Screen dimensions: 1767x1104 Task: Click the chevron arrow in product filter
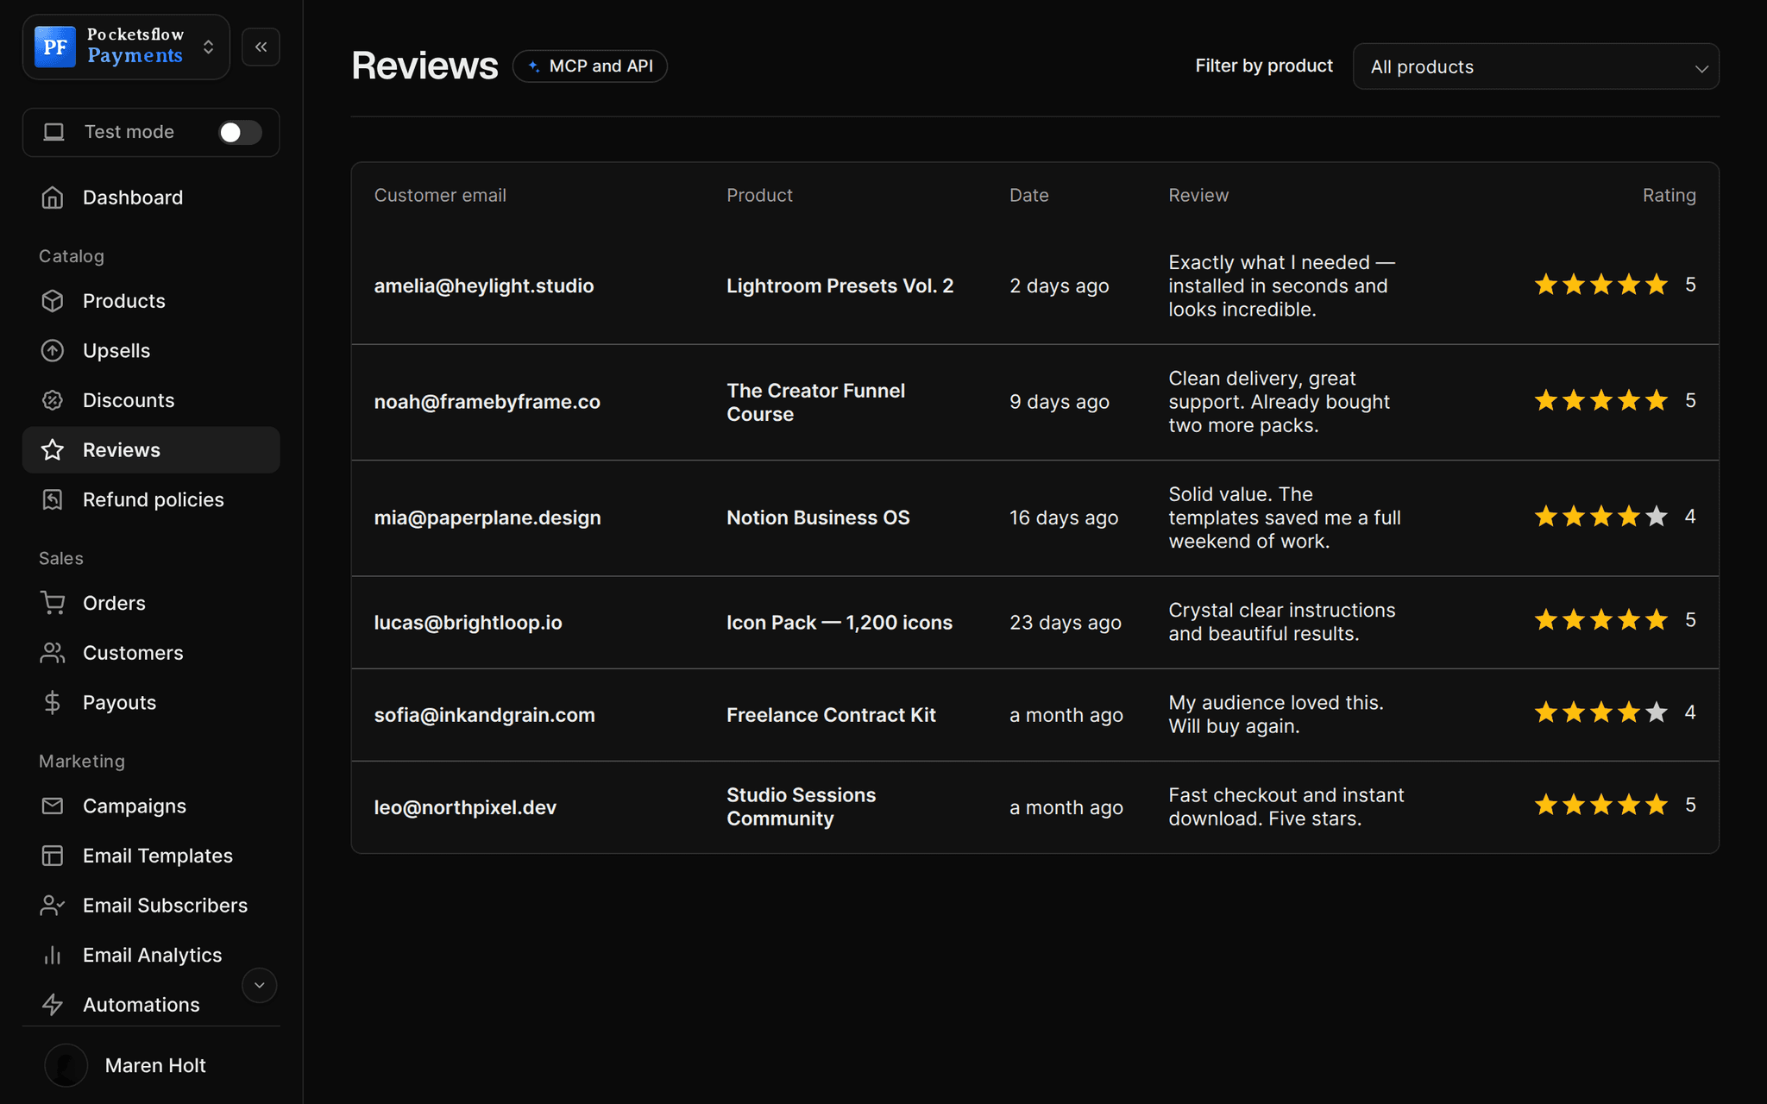(1701, 68)
